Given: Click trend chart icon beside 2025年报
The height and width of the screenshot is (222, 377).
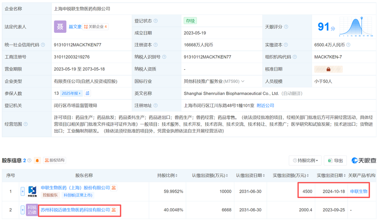Looking at the screenshot, I should point(88,93).
